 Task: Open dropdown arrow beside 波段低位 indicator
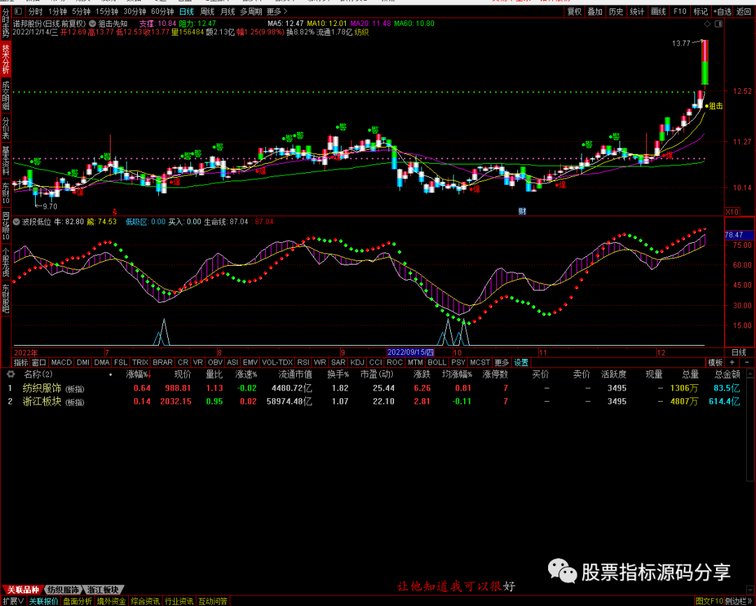(17, 222)
